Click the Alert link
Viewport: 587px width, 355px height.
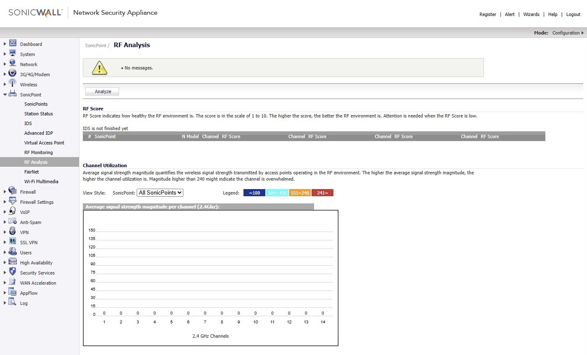pyautogui.click(x=510, y=14)
